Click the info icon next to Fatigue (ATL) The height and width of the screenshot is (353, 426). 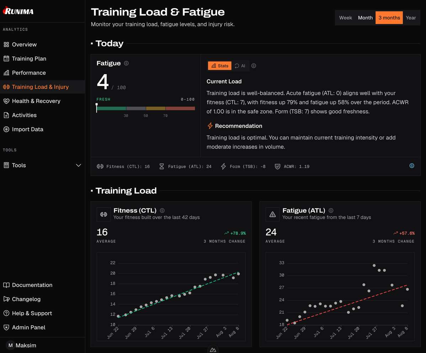331,210
